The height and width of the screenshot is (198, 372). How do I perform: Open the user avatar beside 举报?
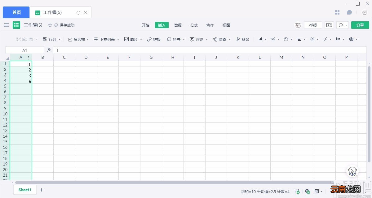click(x=298, y=25)
